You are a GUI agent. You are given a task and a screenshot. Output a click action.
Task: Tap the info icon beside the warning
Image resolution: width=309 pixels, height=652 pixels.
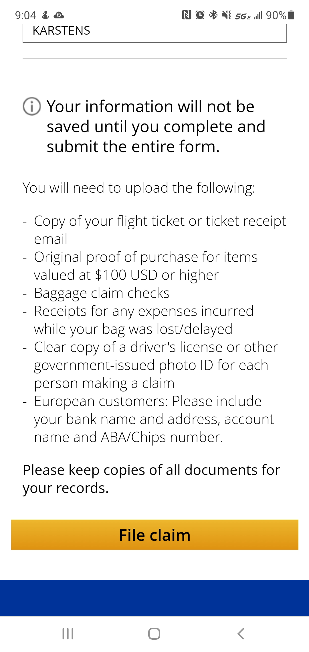tap(32, 106)
